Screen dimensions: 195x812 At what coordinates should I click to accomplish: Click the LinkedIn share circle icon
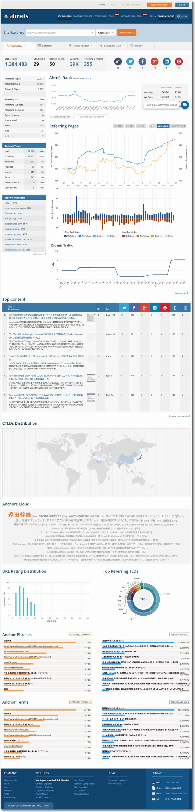point(167,61)
